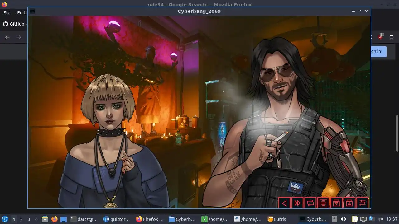This screenshot has height=224, width=399.
Task: Open the dialogue history log icon
Action: point(324,203)
